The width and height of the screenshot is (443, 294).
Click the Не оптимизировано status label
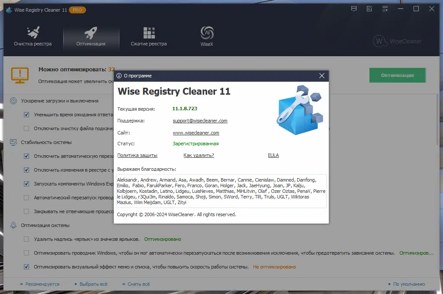274,267
